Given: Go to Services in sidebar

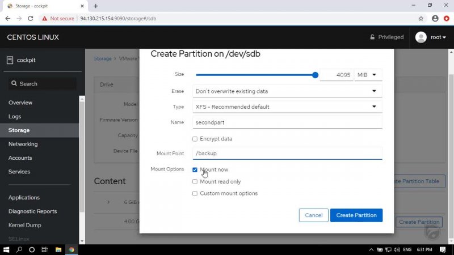Looking at the screenshot, I should point(19,172).
